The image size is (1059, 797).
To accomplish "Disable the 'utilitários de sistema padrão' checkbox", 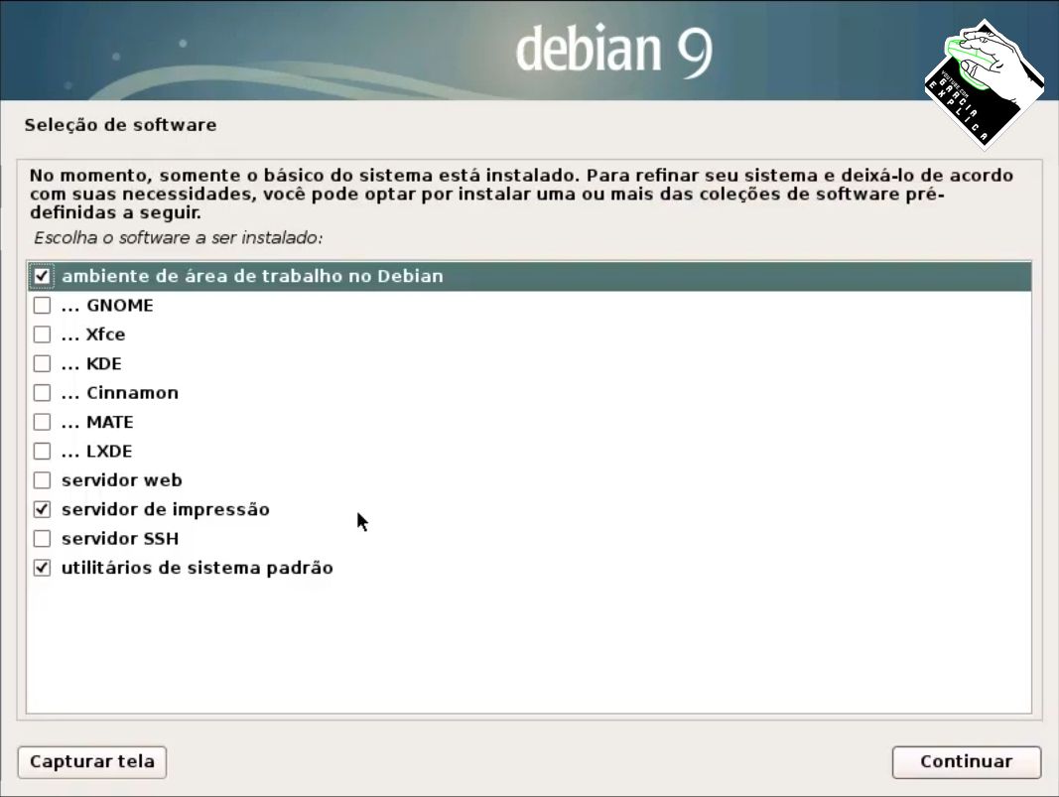I will (x=42, y=568).
